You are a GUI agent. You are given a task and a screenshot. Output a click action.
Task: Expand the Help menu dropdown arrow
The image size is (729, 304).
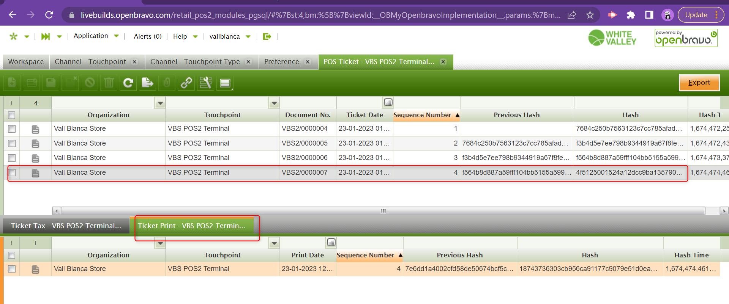[x=196, y=37]
